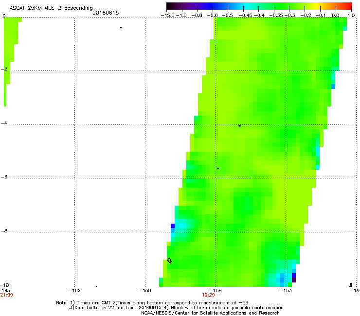The width and height of the screenshot is (360, 316).
Task: Click the -0.5 color bar label
Action: click(x=228, y=16)
